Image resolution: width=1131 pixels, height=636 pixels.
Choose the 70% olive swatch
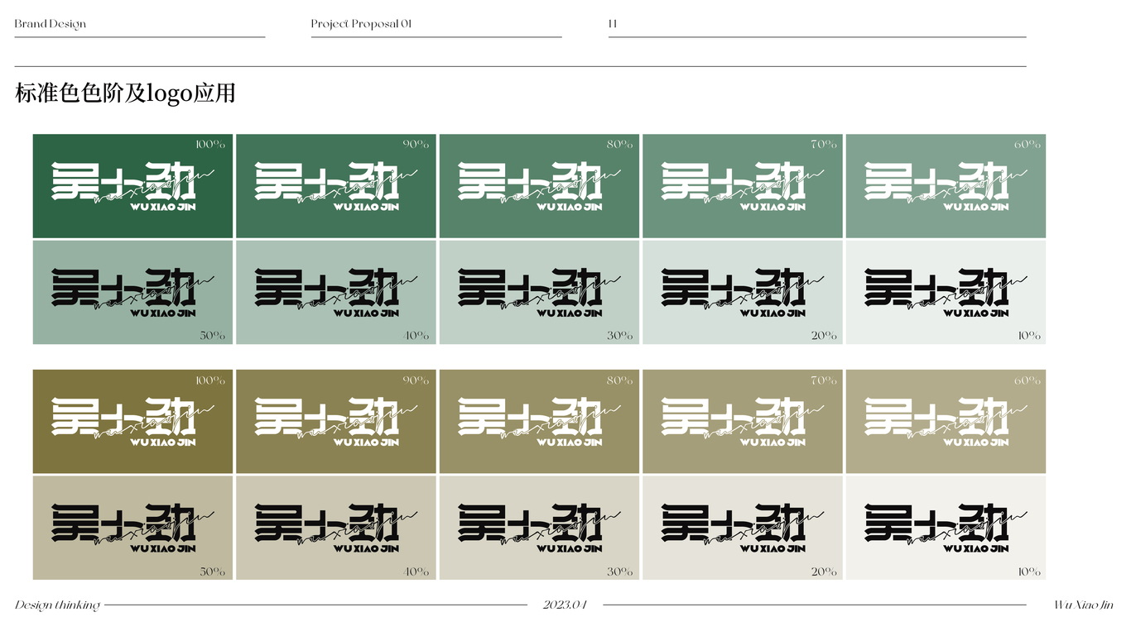click(743, 422)
